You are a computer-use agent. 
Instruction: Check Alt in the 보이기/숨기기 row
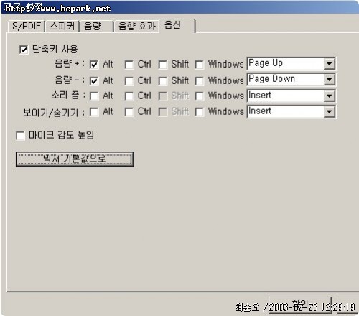(x=94, y=112)
